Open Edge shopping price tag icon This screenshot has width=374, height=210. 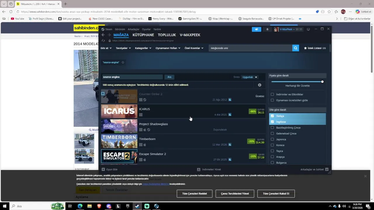pyautogui.click(x=317, y=12)
